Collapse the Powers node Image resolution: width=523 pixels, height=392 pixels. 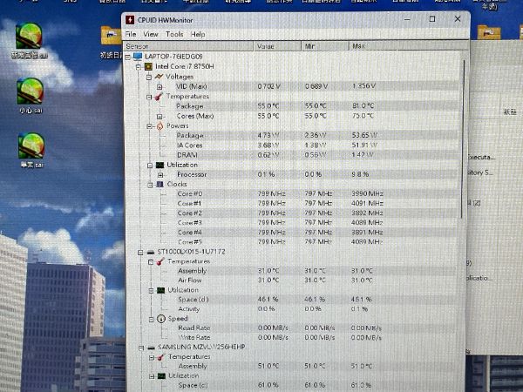coord(150,126)
